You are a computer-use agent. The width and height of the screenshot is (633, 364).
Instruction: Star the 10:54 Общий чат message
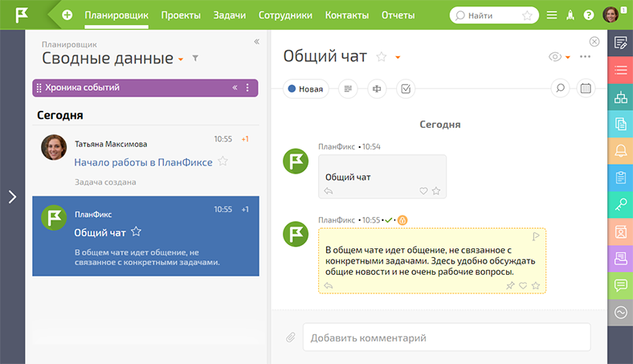[x=436, y=190]
